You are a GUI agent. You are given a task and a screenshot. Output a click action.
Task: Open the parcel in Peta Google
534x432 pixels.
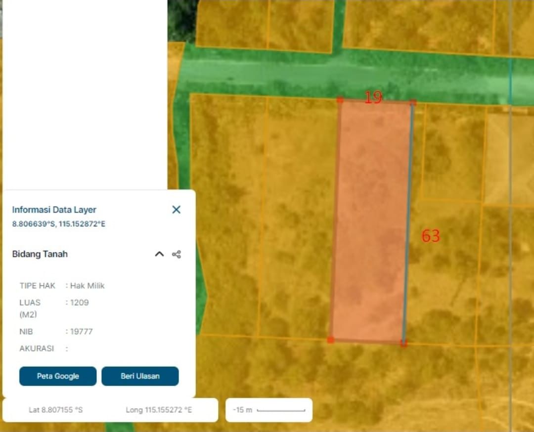[58, 376]
